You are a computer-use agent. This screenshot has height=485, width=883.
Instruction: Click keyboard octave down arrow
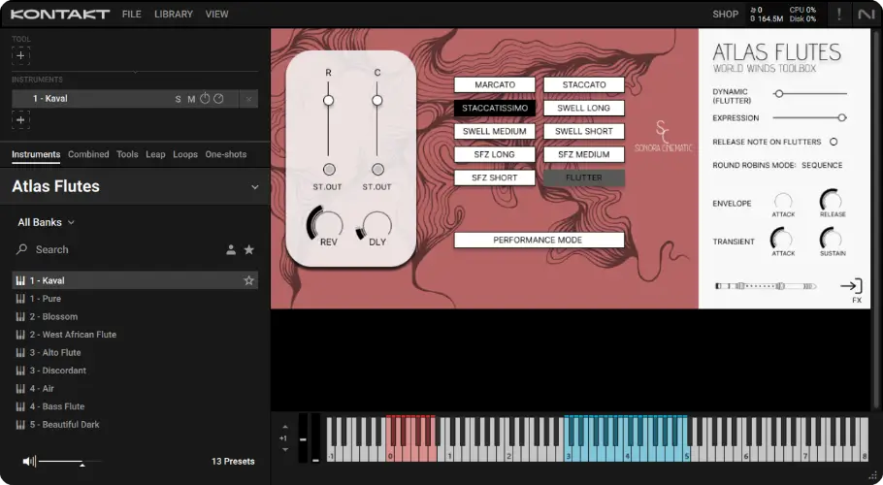point(285,449)
